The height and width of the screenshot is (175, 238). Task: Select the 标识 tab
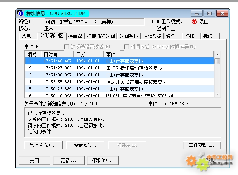(x=210, y=36)
